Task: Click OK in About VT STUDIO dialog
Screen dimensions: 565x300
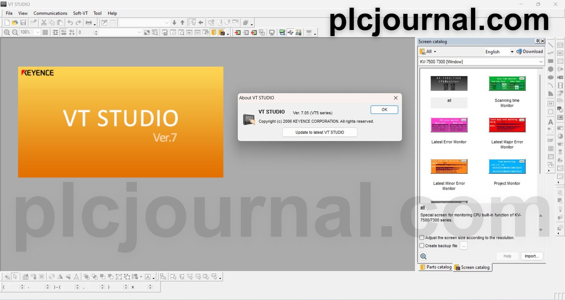Action: pos(384,110)
